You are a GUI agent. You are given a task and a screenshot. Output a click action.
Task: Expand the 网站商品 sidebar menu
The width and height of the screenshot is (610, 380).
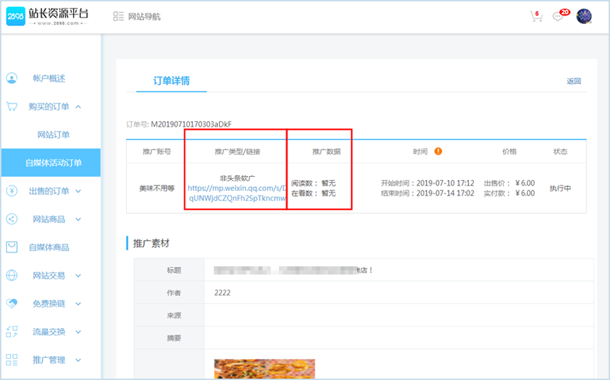(78, 219)
